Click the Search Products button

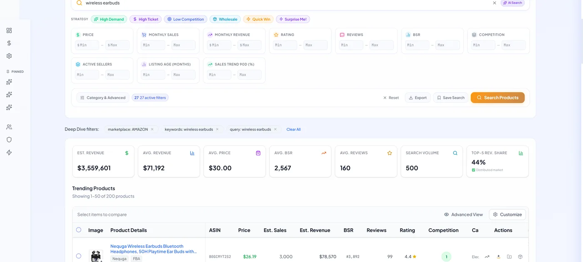(x=498, y=98)
